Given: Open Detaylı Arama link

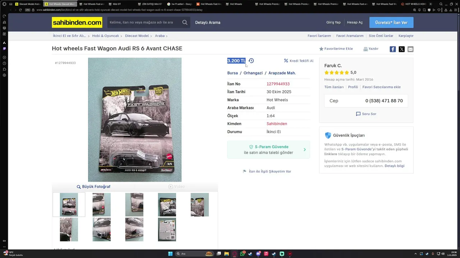Looking at the screenshot, I should 208,22.
